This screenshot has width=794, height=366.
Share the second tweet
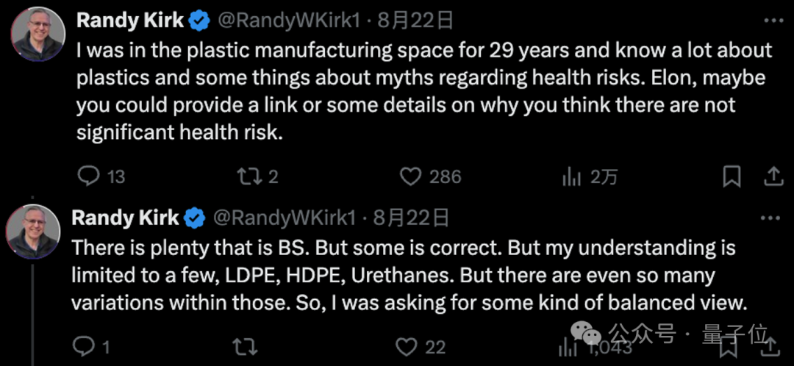coord(771,348)
